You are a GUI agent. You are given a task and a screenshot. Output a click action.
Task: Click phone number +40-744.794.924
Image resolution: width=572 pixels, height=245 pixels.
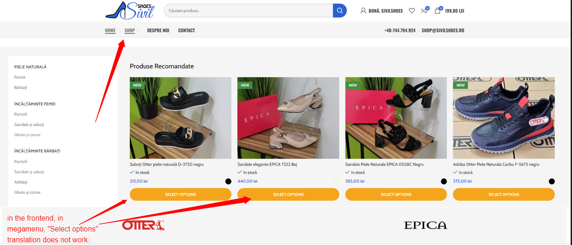[x=400, y=30]
